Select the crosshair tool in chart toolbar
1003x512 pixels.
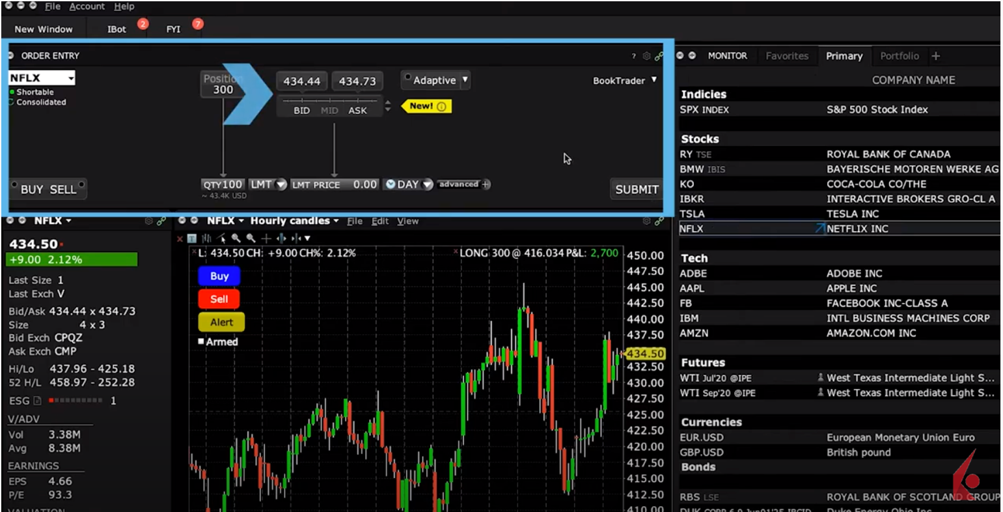click(x=266, y=238)
